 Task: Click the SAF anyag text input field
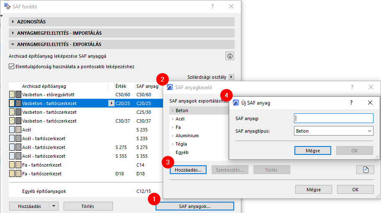[334, 118]
